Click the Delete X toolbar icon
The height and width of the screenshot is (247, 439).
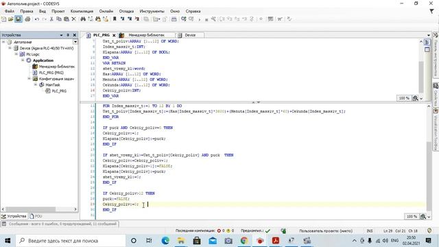[73, 19]
